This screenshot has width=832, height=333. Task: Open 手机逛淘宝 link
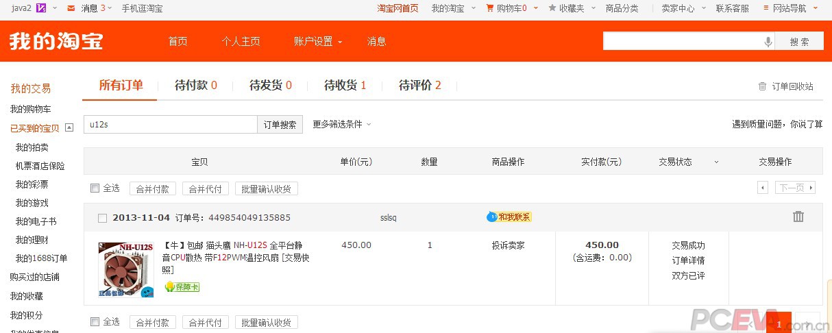pos(142,8)
